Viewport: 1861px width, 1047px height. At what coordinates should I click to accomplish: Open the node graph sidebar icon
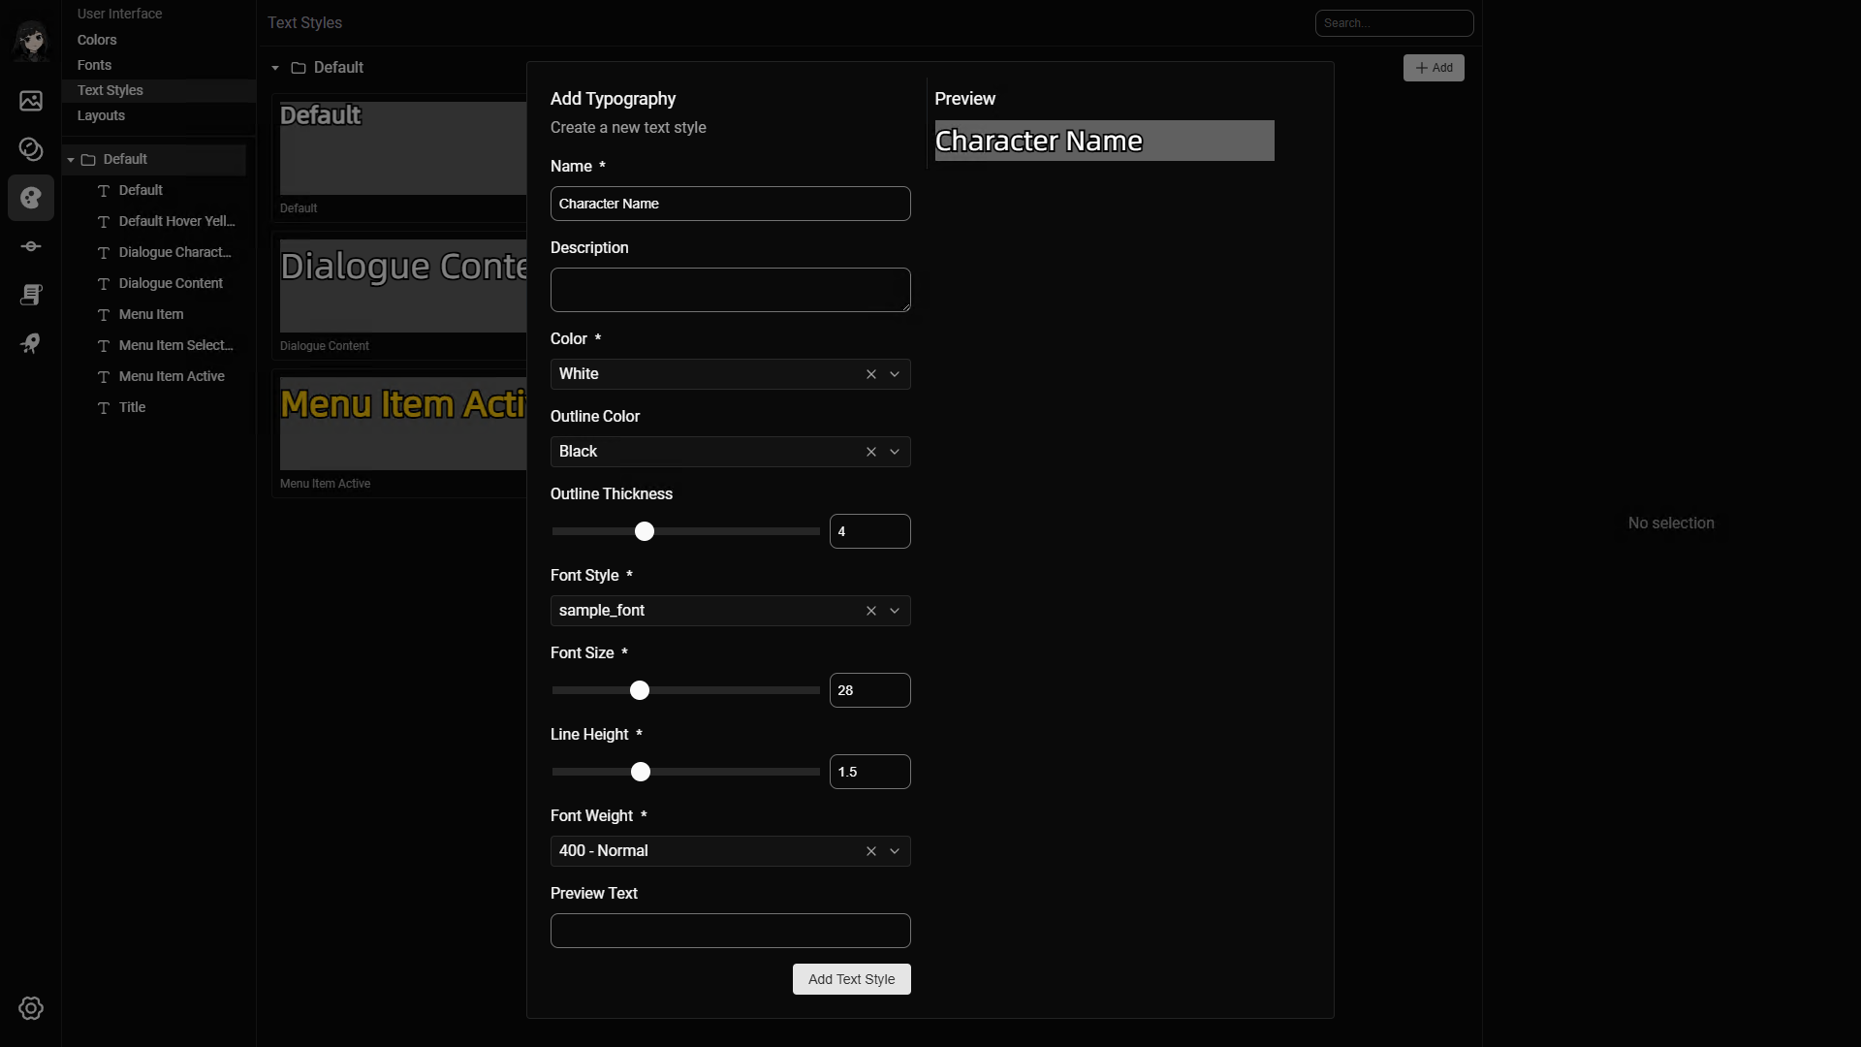click(x=31, y=246)
